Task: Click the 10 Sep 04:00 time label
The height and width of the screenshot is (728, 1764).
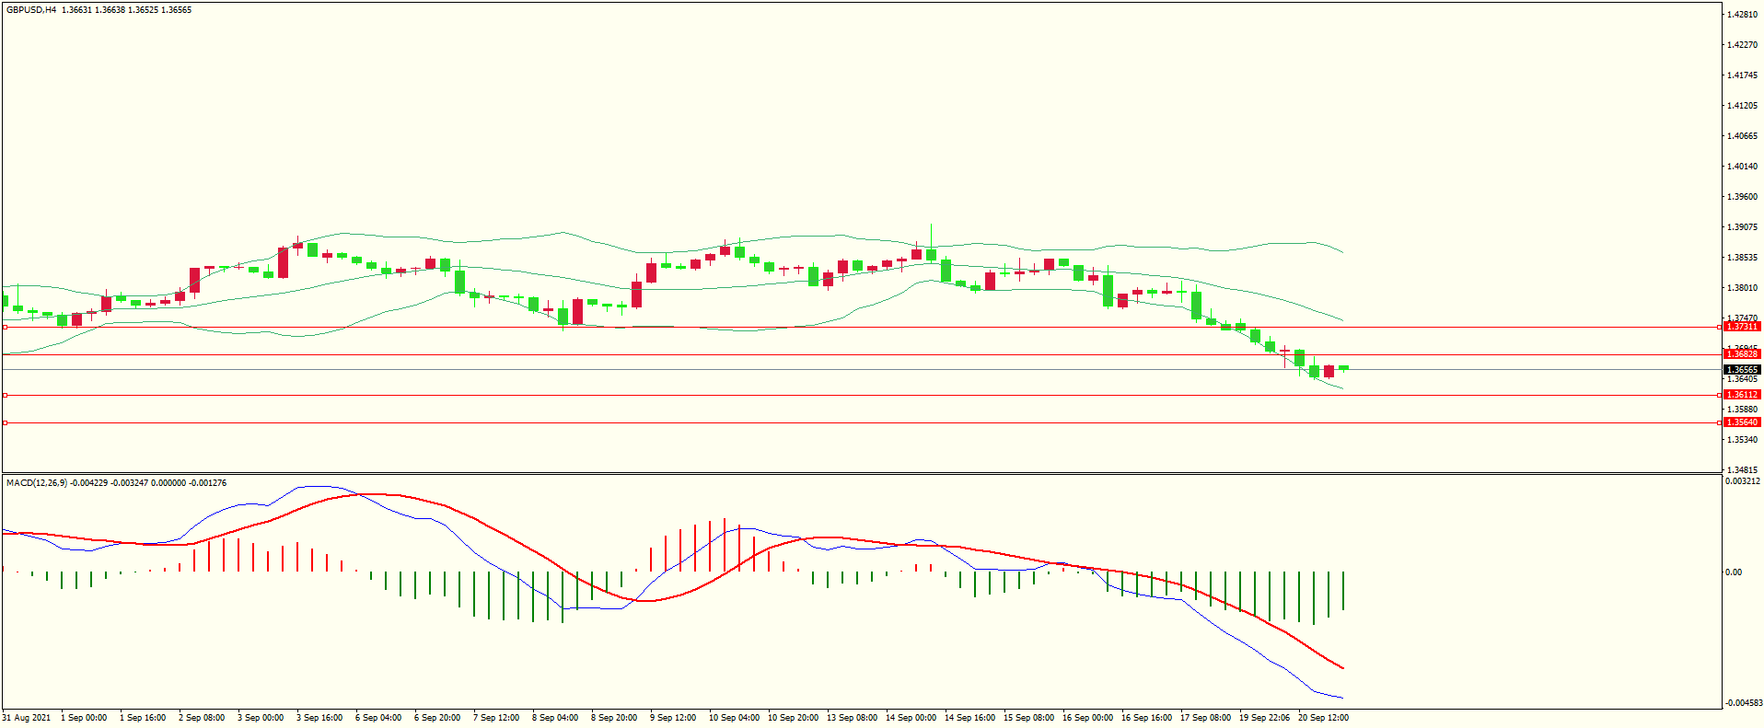Action: 735,718
